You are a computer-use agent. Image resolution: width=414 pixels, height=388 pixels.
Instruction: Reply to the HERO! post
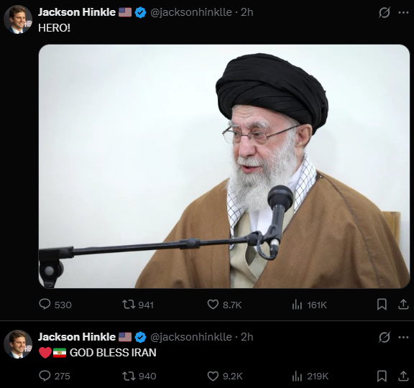(55, 305)
